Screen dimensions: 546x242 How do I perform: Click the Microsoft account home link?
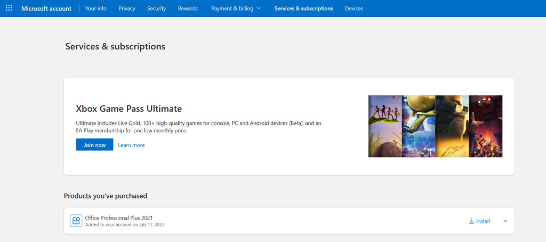click(x=46, y=9)
